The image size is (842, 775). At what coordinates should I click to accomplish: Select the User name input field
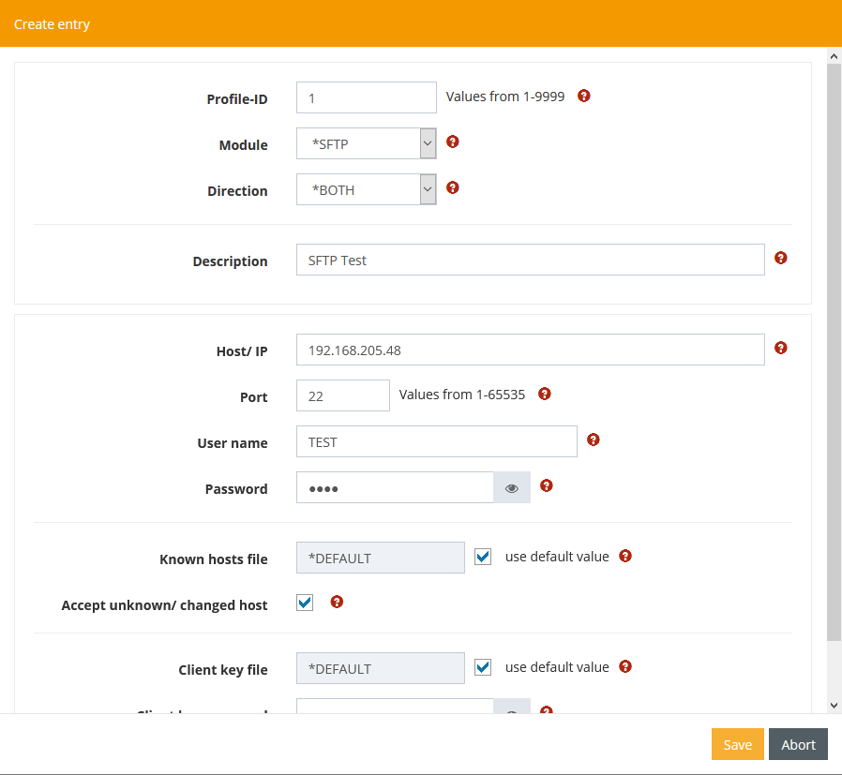tap(436, 441)
